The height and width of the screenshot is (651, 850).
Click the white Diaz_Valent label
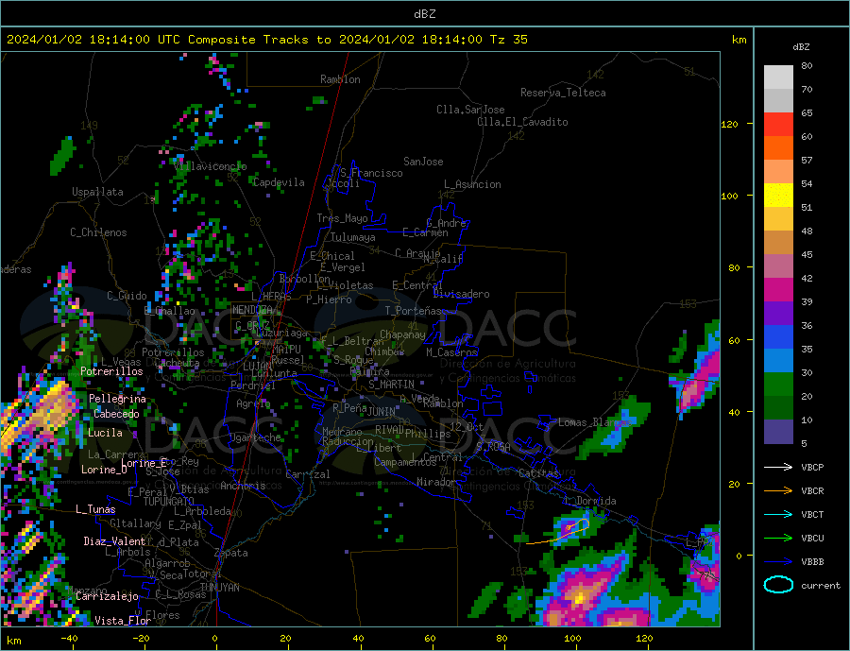pyautogui.click(x=114, y=541)
